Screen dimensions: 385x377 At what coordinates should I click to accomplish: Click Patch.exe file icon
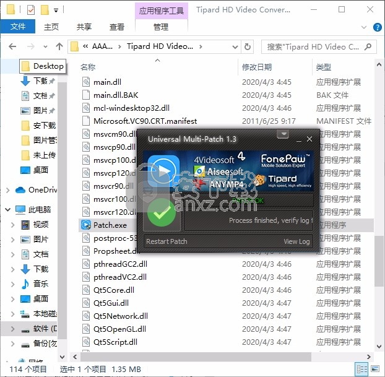coord(86,225)
